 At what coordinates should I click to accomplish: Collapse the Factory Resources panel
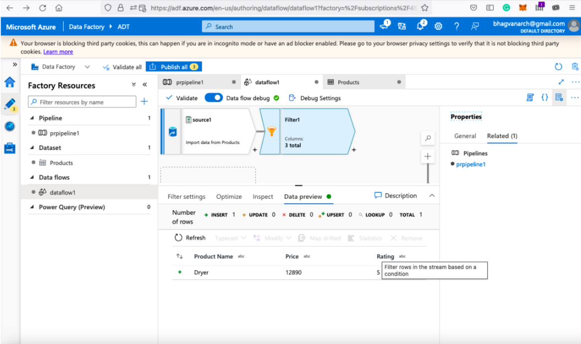(x=145, y=85)
